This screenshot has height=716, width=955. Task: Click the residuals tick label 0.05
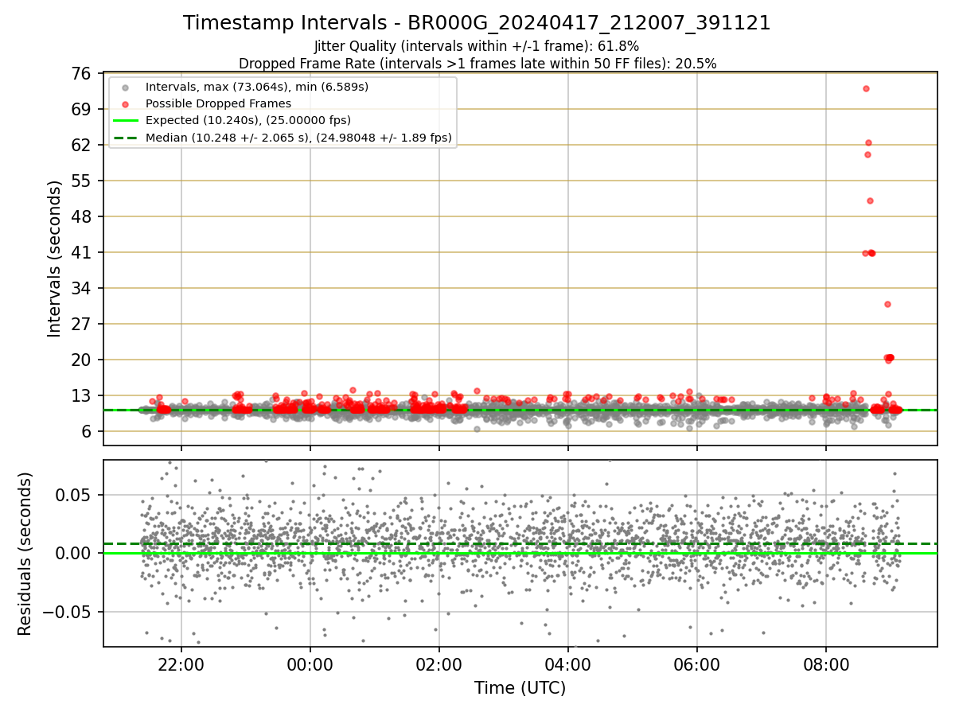point(74,495)
